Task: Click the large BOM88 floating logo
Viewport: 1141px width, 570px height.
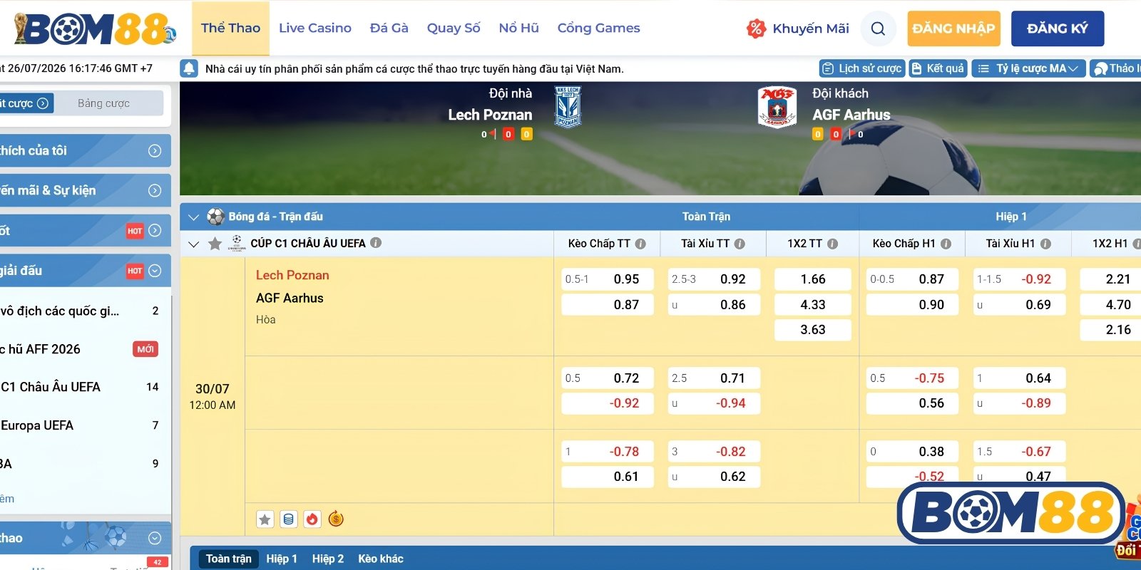Action: click(1010, 513)
